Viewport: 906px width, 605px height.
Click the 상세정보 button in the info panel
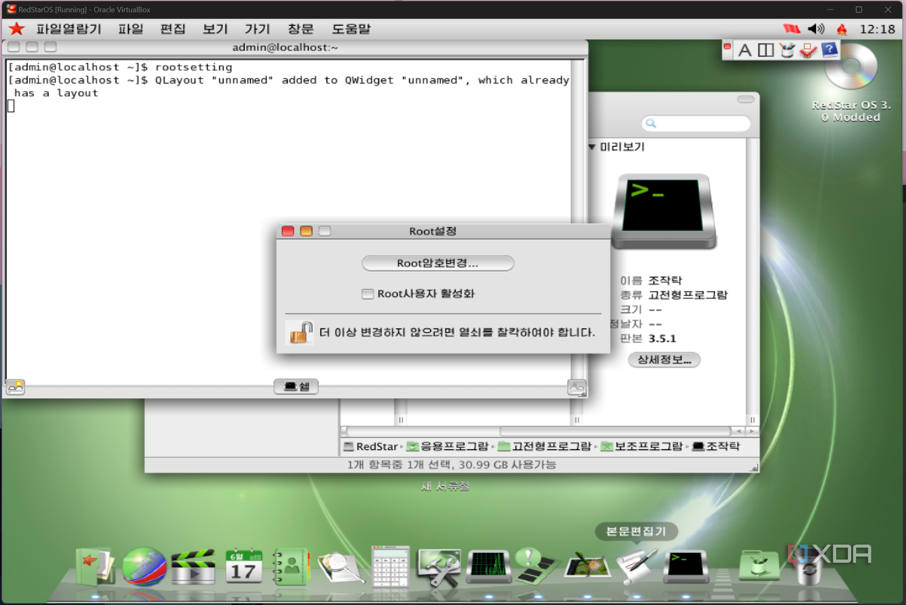664,360
